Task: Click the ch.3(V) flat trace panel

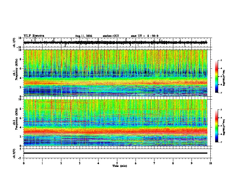Action: coord(118,153)
